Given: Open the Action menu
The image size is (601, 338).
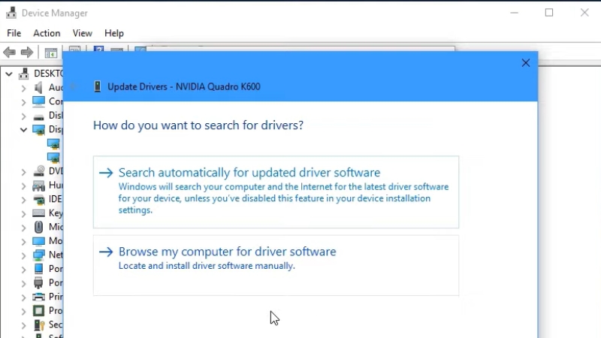Looking at the screenshot, I should coord(47,33).
